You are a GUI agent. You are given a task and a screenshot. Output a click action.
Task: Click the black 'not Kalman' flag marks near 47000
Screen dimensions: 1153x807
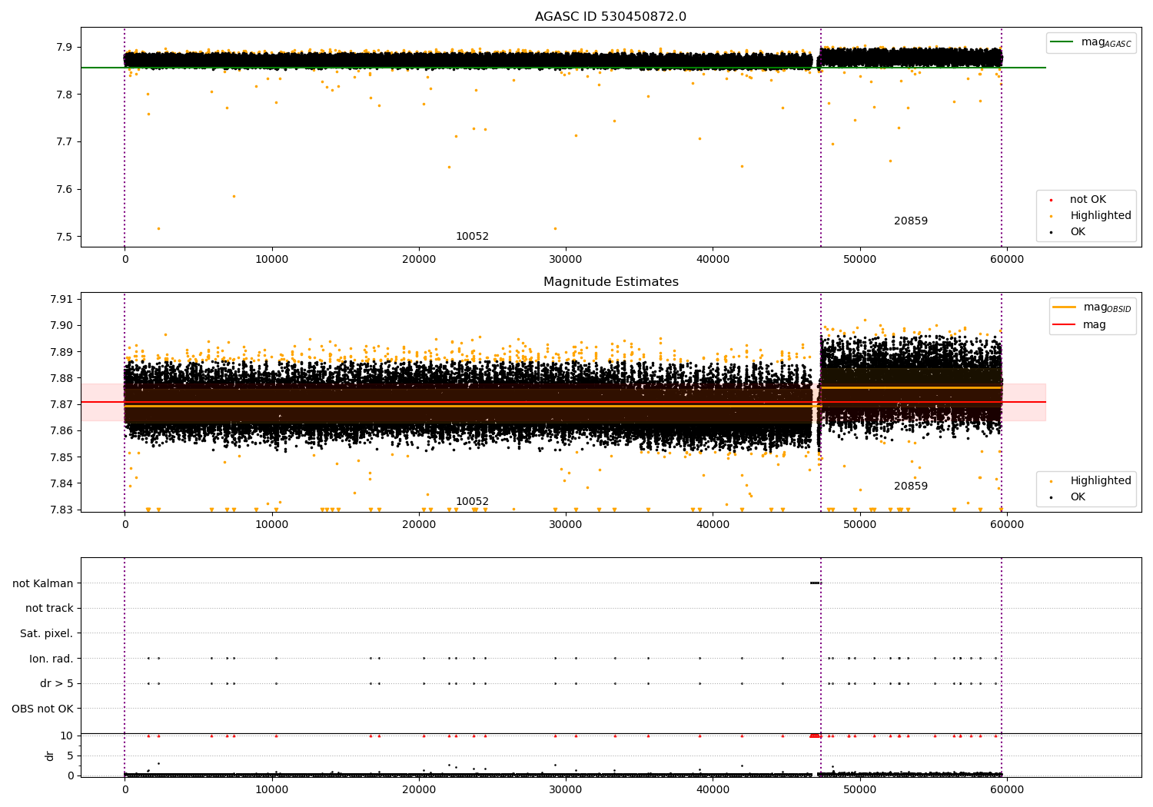(x=816, y=583)
